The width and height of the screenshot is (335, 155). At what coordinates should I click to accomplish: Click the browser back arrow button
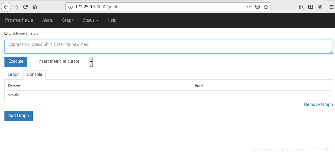(x=6, y=7)
